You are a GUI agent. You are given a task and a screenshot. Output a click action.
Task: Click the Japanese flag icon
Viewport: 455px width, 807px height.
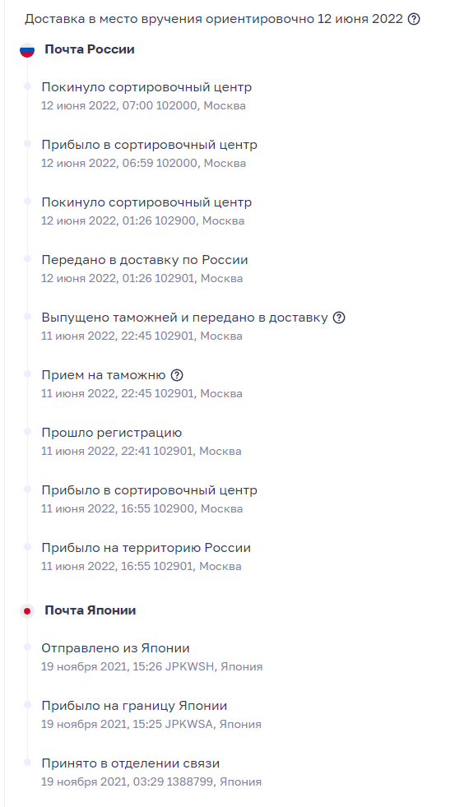(x=27, y=611)
